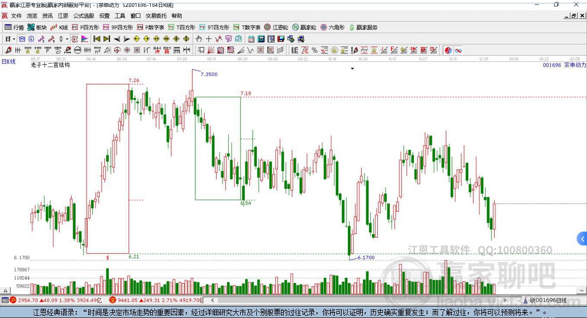Screen dimensions: 587x318
Task: Open the 浏览 menu
Action: coord(32,15)
